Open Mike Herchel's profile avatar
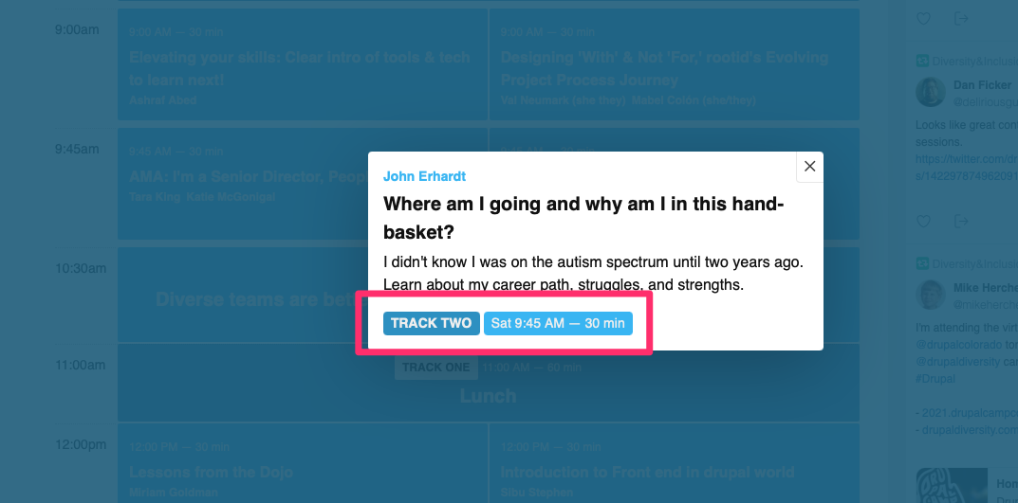1018x503 pixels. (x=931, y=295)
